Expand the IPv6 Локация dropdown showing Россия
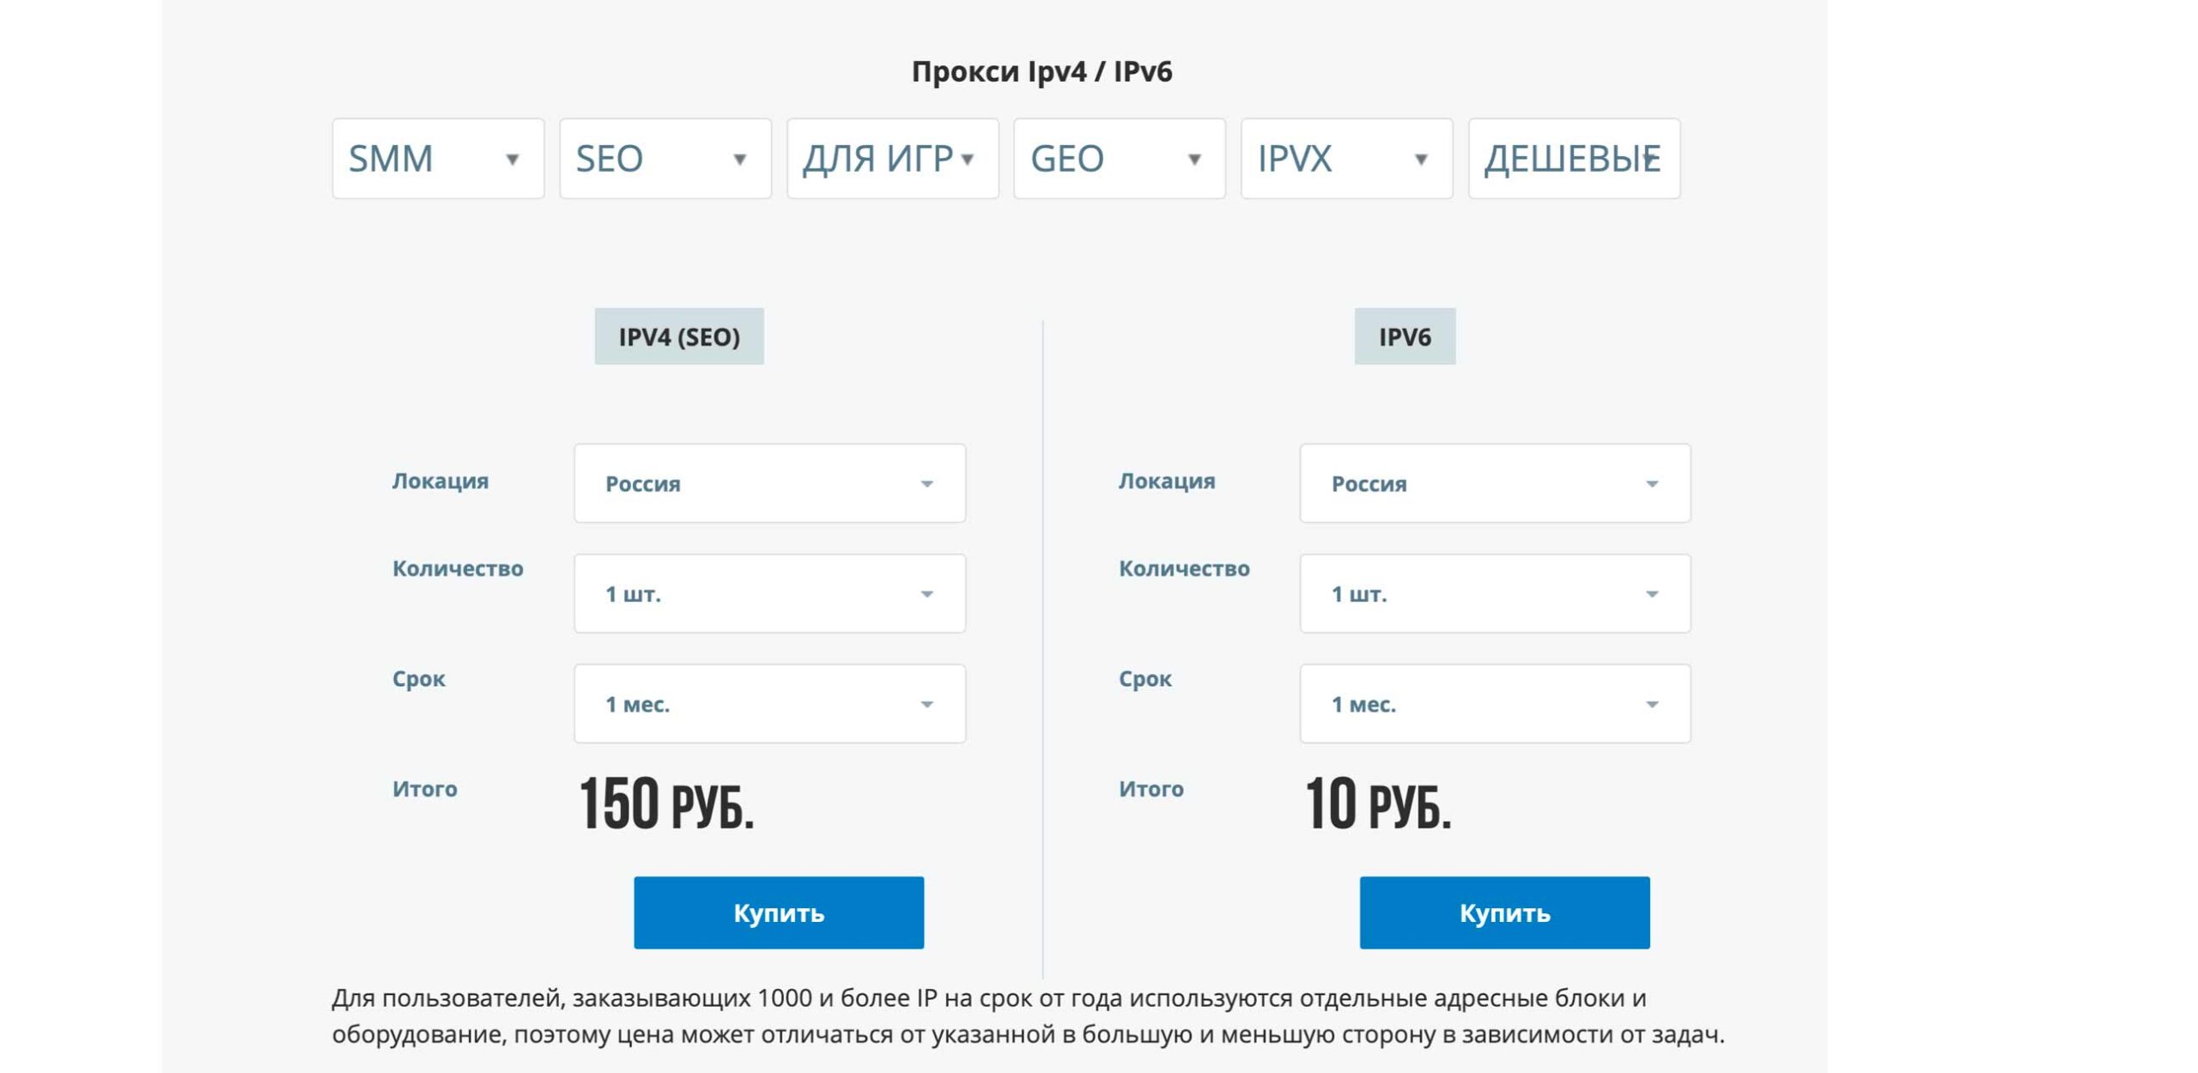Image resolution: width=2198 pixels, height=1073 pixels. coord(1495,483)
